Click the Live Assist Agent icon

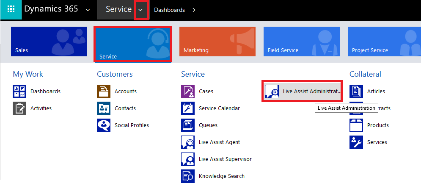188,142
